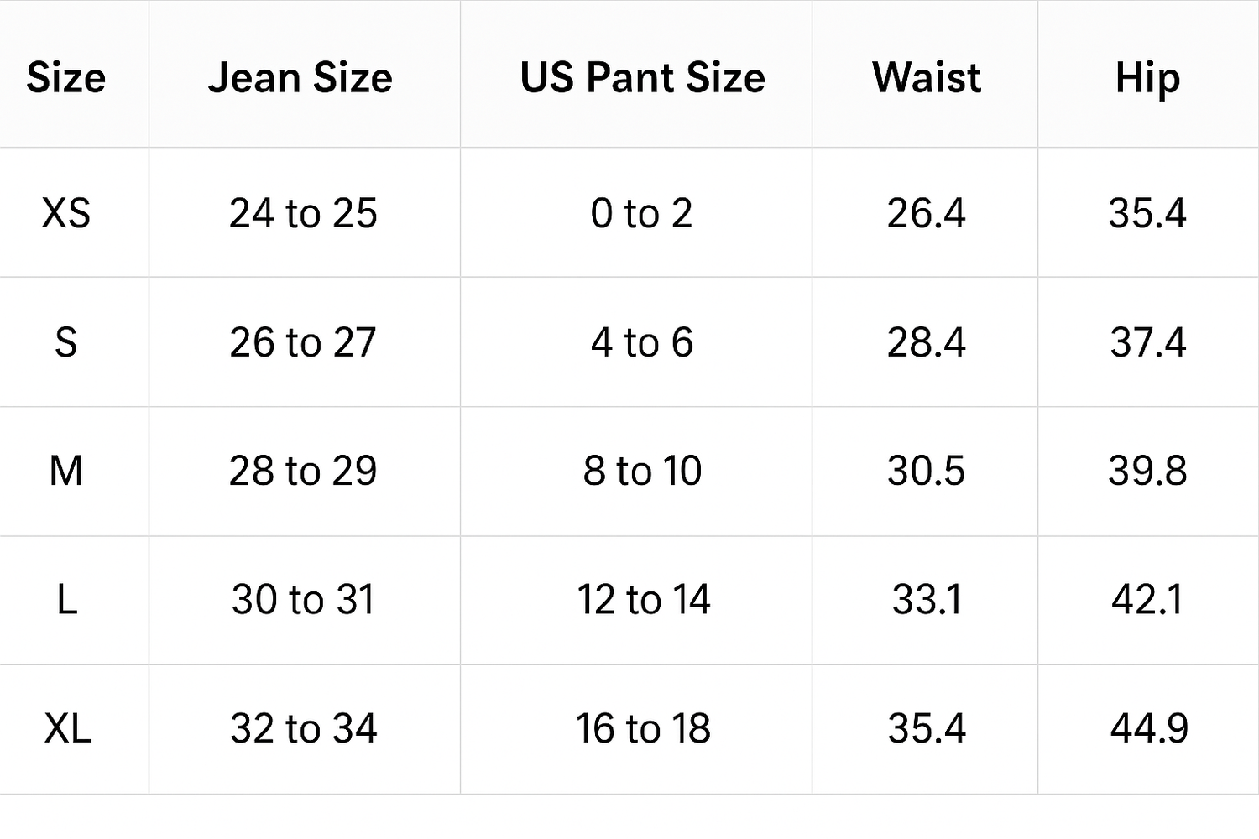The image size is (1259, 839).
Task: Select the XS size cell
Action: tap(66, 213)
